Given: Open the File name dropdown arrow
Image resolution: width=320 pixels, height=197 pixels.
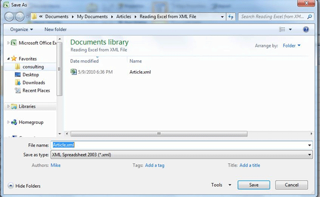Looking at the screenshot, I should [309, 145].
